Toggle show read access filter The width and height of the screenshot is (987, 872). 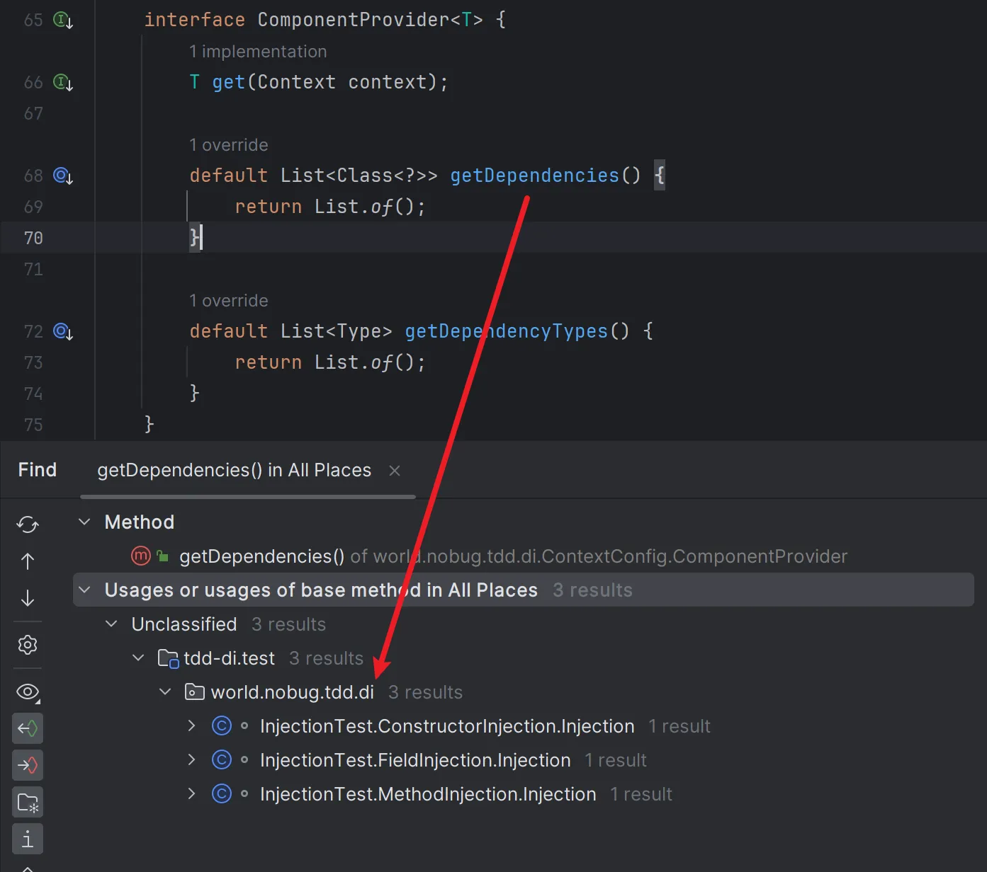click(x=28, y=728)
